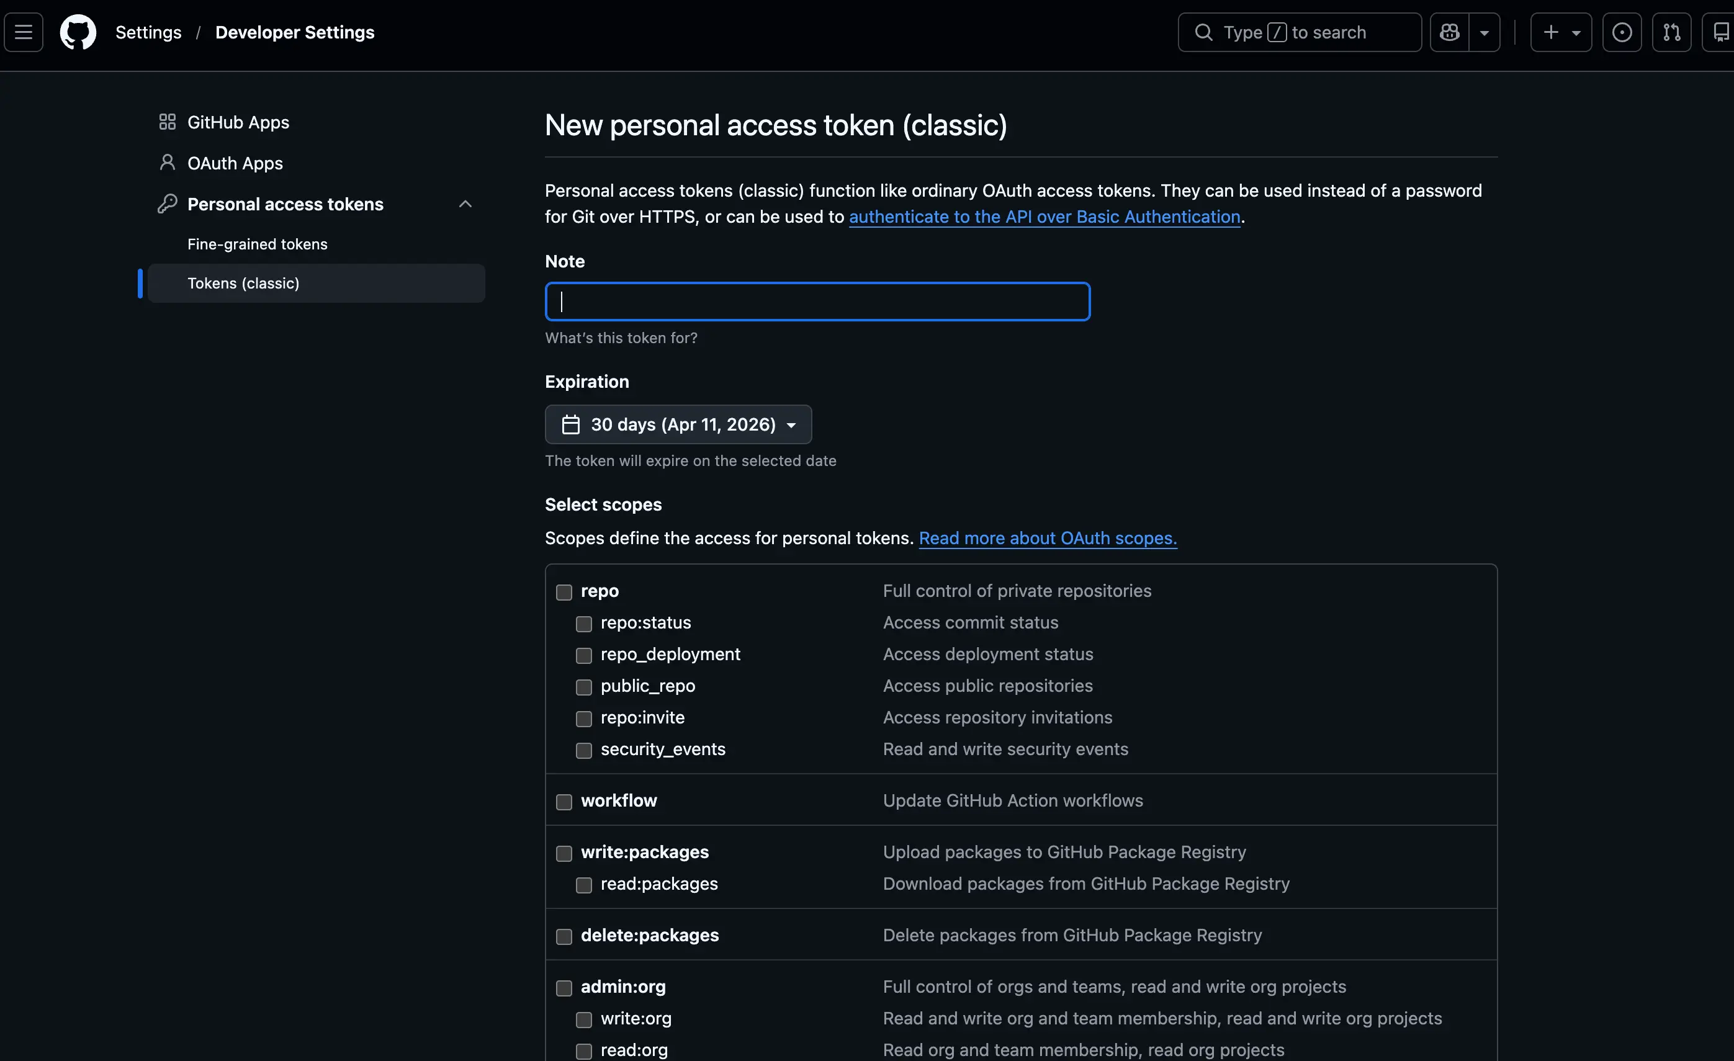This screenshot has width=1734, height=1061.
Task: Click the 'New personal access token (classic)' heading
Action: 776,125
